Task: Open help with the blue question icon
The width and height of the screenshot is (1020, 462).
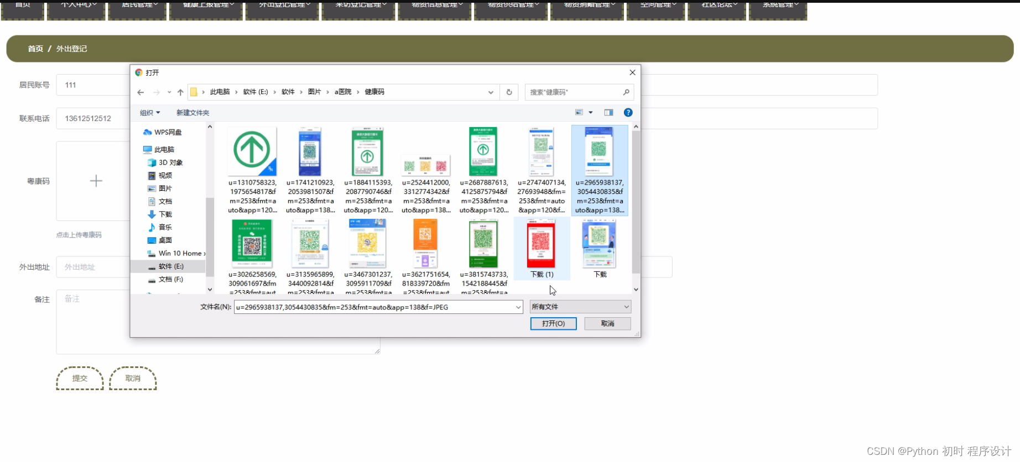Action: pyautogui.click(x=628, y=112)
